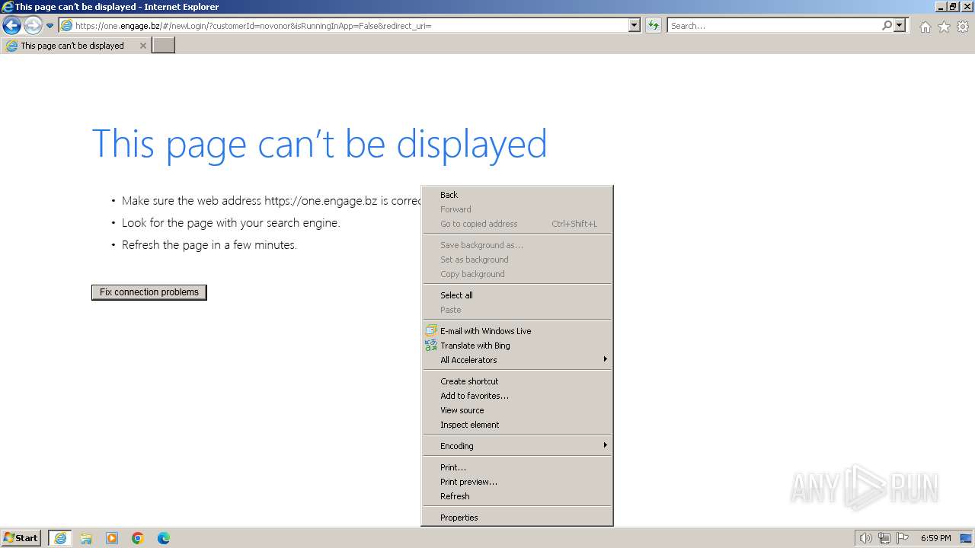Expand the address bar autocomplete dropdown
Image resolution: width=975 pixels, height=548 pixels.
click(635, 25)
